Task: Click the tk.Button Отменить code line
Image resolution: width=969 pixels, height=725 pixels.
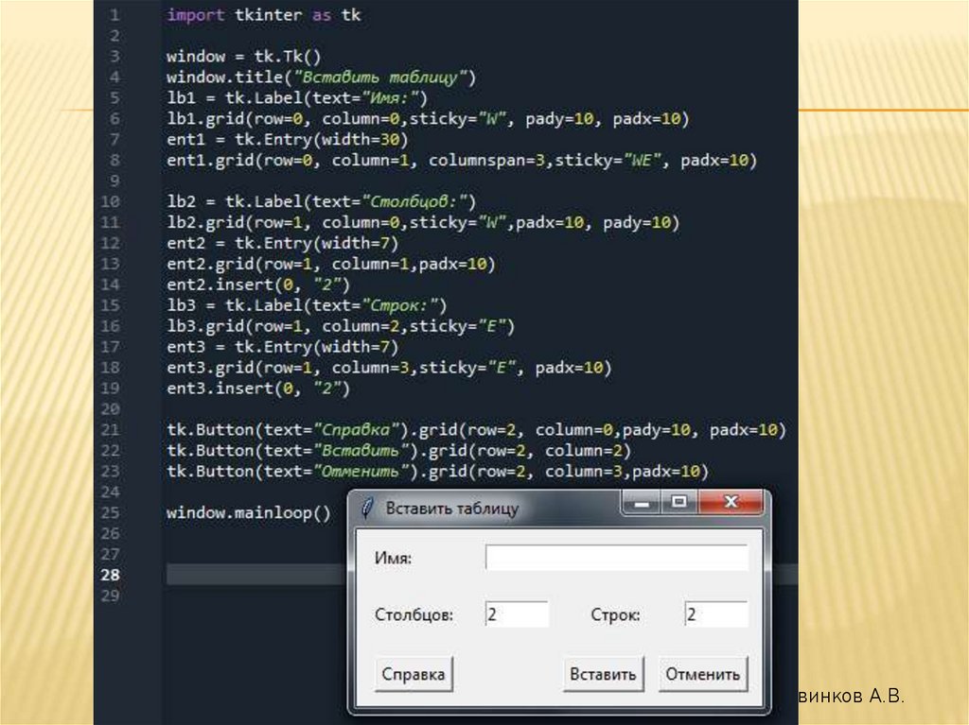Action: [x=437, y=472]
